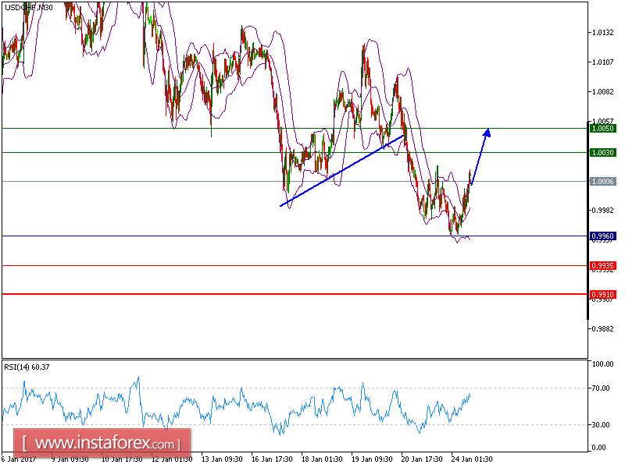Select the 1.0132 price axis label
The image size is (625, 468).
click(602, 33)
